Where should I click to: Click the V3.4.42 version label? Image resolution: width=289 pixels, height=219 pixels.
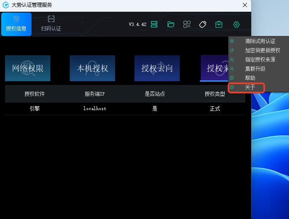click(x=137, y=24)
